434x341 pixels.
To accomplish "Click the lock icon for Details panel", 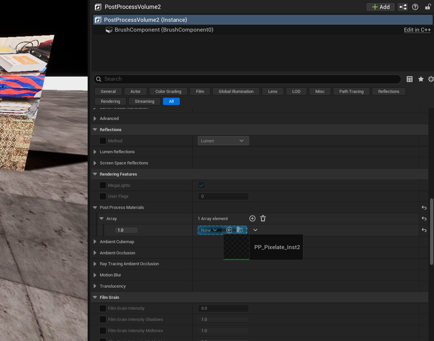I will (x=428, y=7).
